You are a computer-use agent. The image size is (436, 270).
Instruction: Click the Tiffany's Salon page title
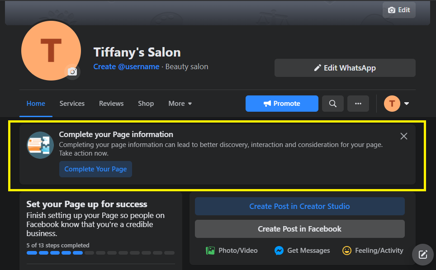(x=137, y=52)
